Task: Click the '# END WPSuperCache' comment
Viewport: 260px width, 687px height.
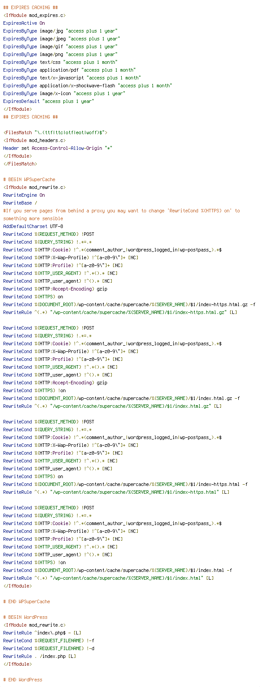Action: 26,601
